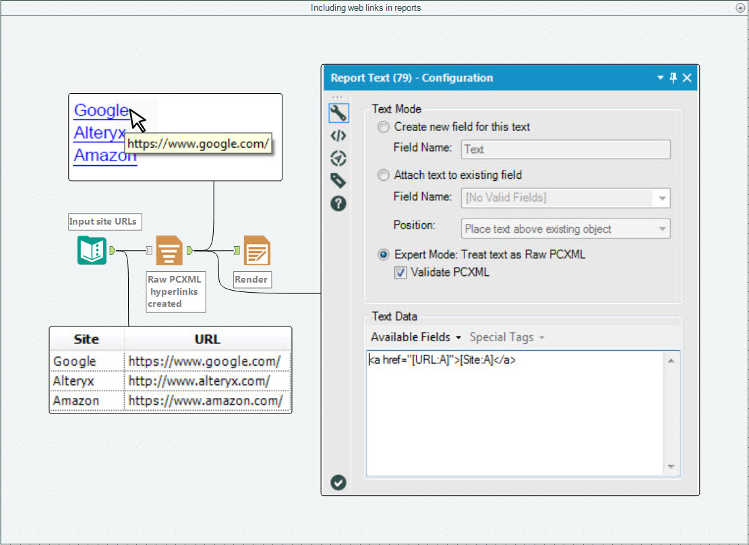Select Attach text to existing field

click(384, 175)
